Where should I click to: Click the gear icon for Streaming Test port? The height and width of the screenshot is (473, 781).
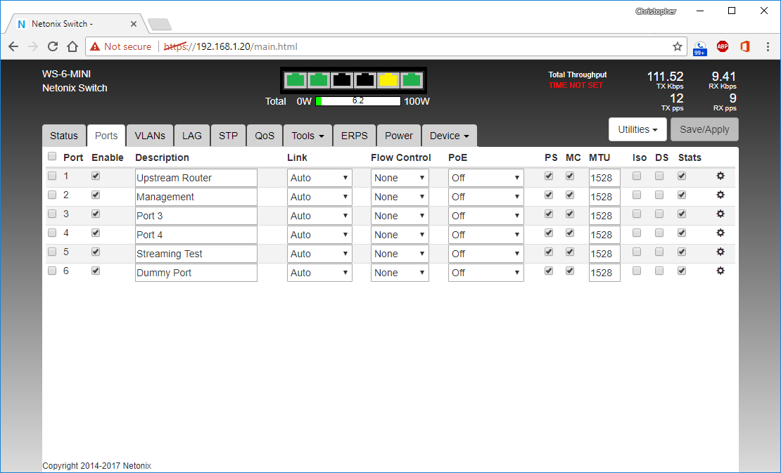[720, 252]
